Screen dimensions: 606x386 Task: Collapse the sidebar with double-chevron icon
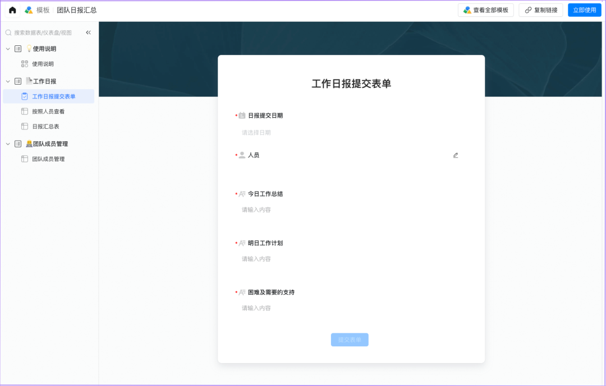(x=88, y=32)
